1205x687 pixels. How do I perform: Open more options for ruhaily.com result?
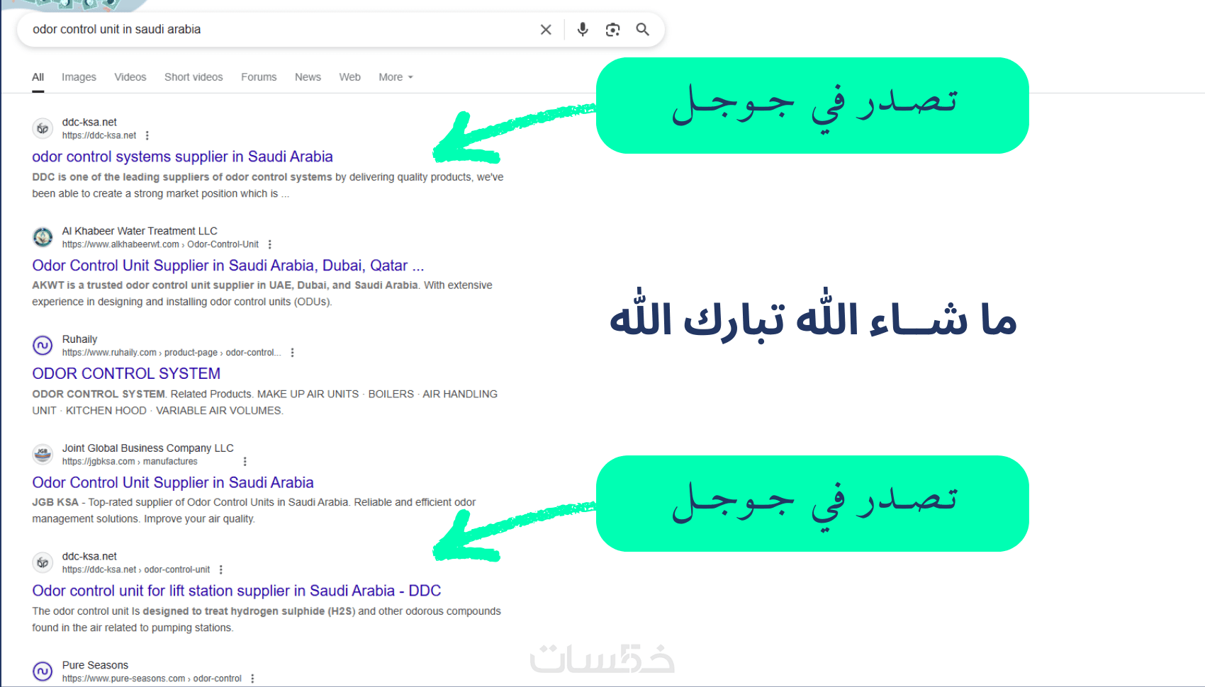pyautogui.click(x=292, y=353)
